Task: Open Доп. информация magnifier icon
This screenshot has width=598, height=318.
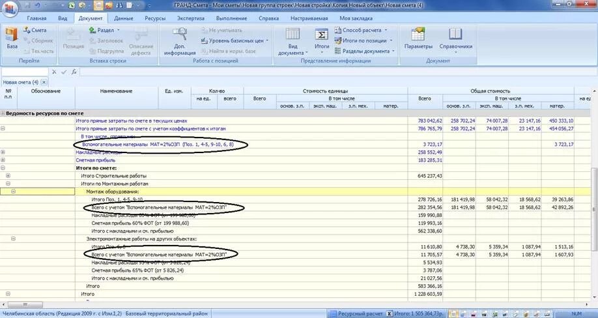Action: tap(179, 35)
